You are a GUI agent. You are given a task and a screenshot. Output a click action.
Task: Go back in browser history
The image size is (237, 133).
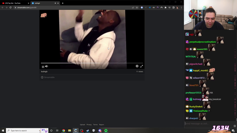pos(3,7)
